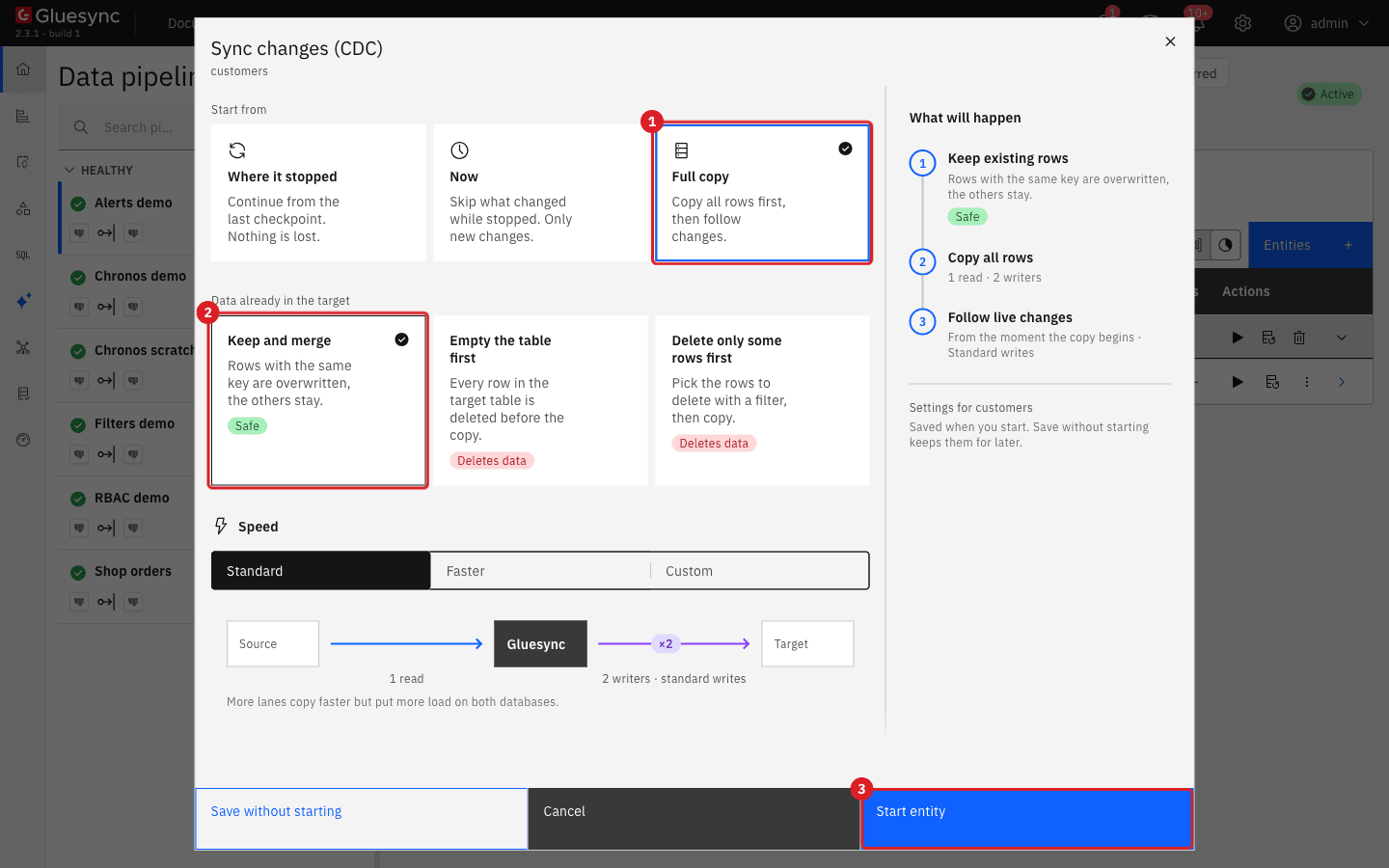The height and width of the screenshot is (868, 1389).
Task: Open the bar chart icon in the sidebar
Action: (23, 117)
